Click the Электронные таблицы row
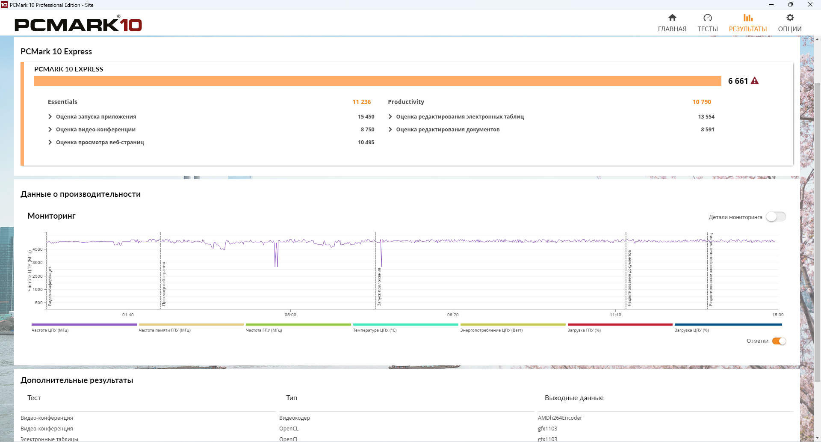This screenshot has width=821, height=442. pyautogui.click(x=407, y=439)
